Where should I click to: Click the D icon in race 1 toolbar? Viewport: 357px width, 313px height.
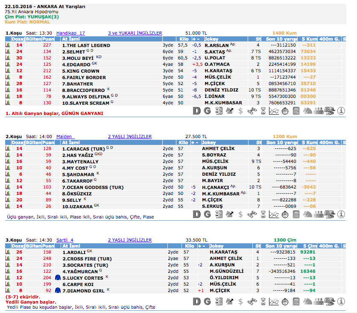click(x=196, y=111)
